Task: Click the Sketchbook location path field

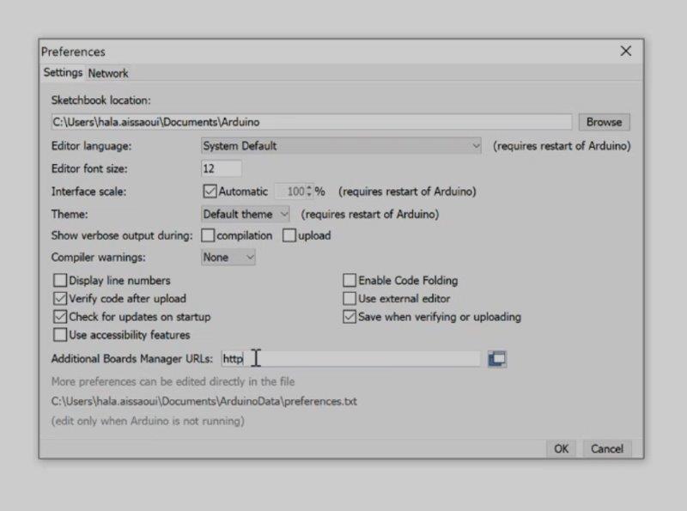Action: click(x=312, y=122)
